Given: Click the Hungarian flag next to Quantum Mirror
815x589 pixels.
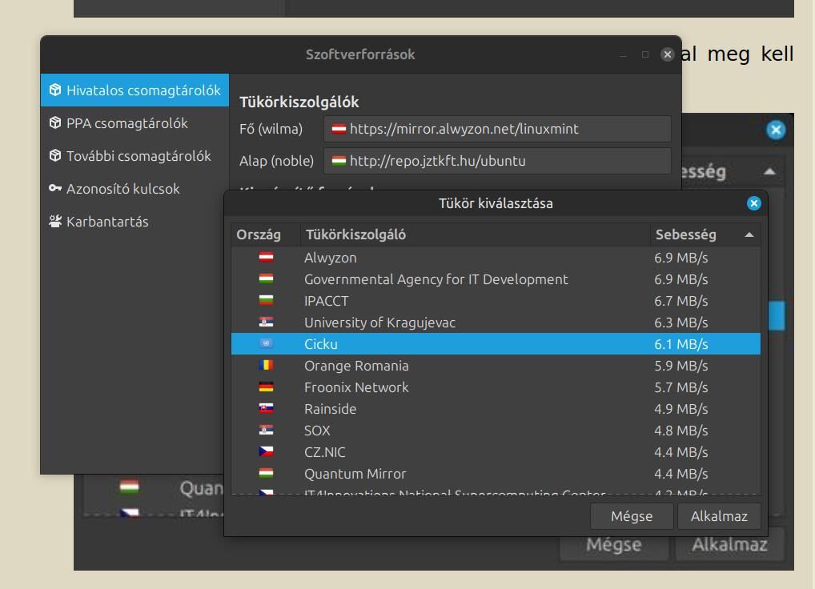Looking at the screenshot, I should click(266, 473).
